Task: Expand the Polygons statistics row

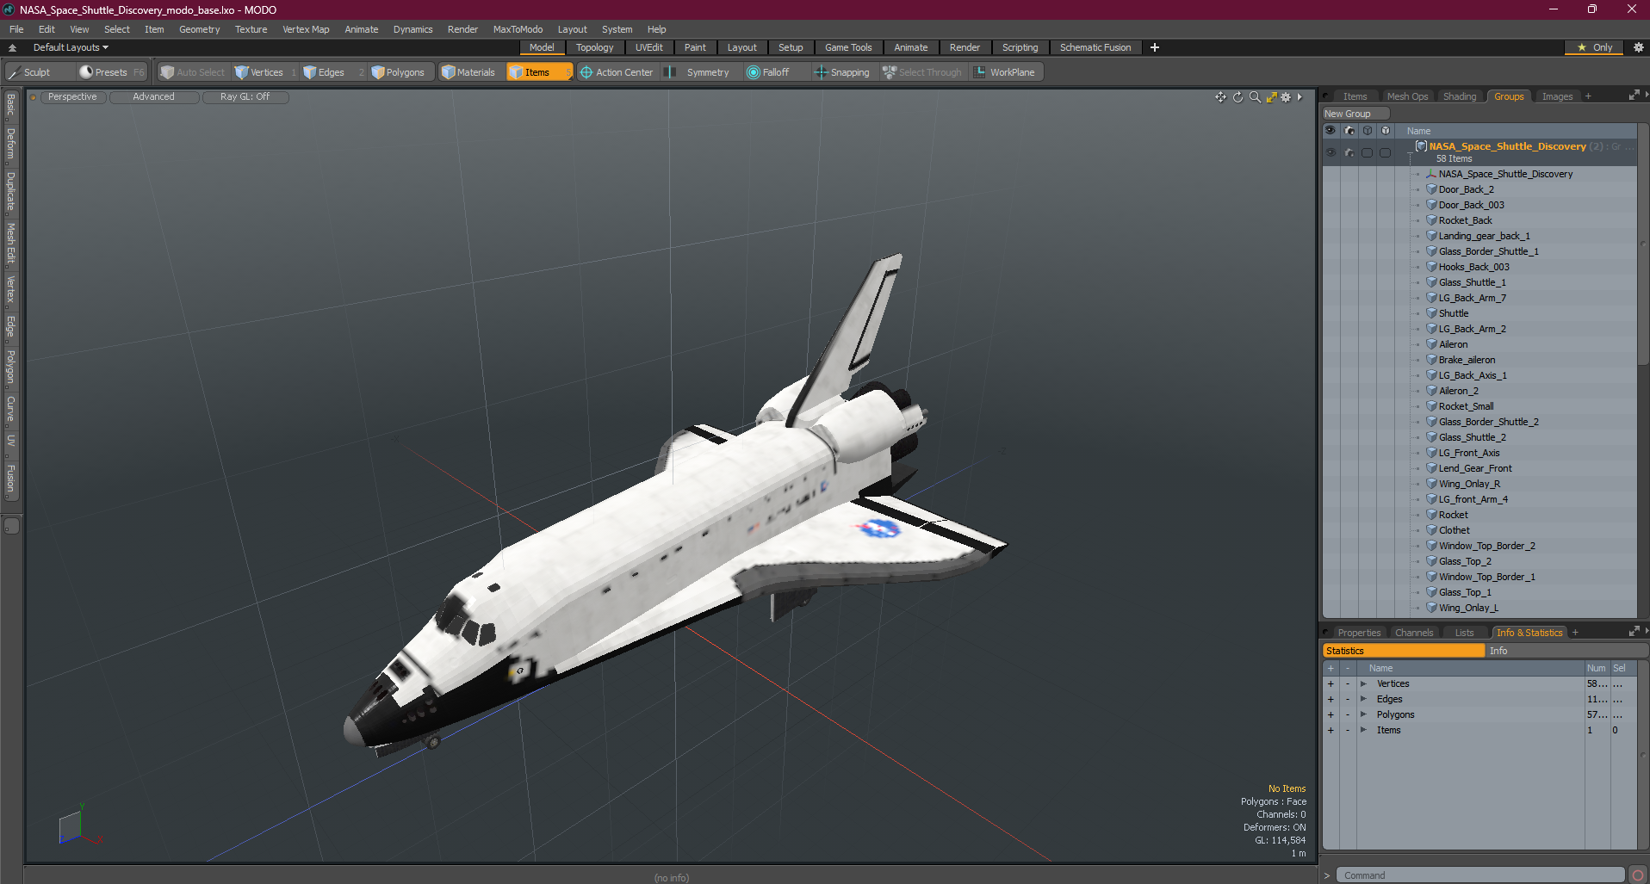Action: pos(1363,714)
